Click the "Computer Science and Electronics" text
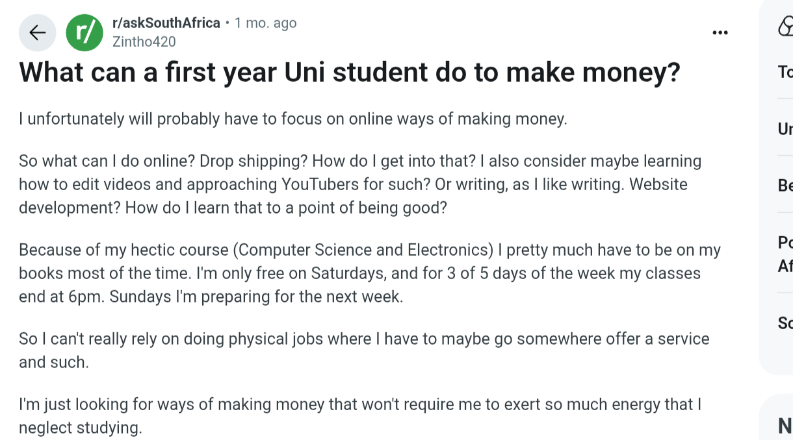 coord(363,250)
